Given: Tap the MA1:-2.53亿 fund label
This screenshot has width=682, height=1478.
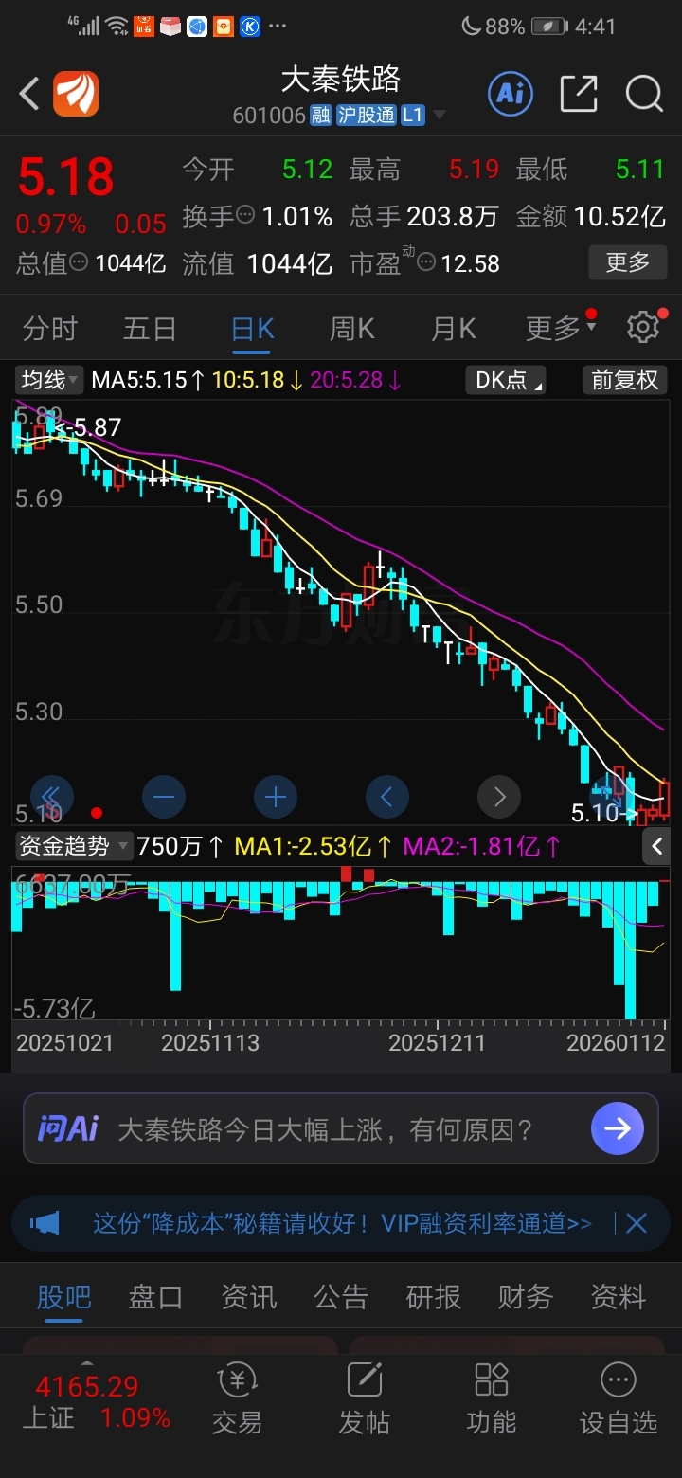Looking at the screenshot, I should coord(313,845).
